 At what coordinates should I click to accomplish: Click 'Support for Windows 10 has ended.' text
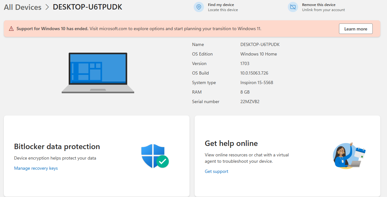click(x=52, y=29)
